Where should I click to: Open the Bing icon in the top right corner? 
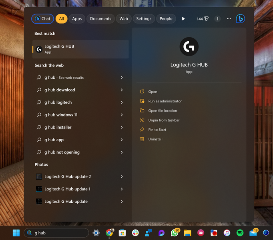[x=241, y=19]
